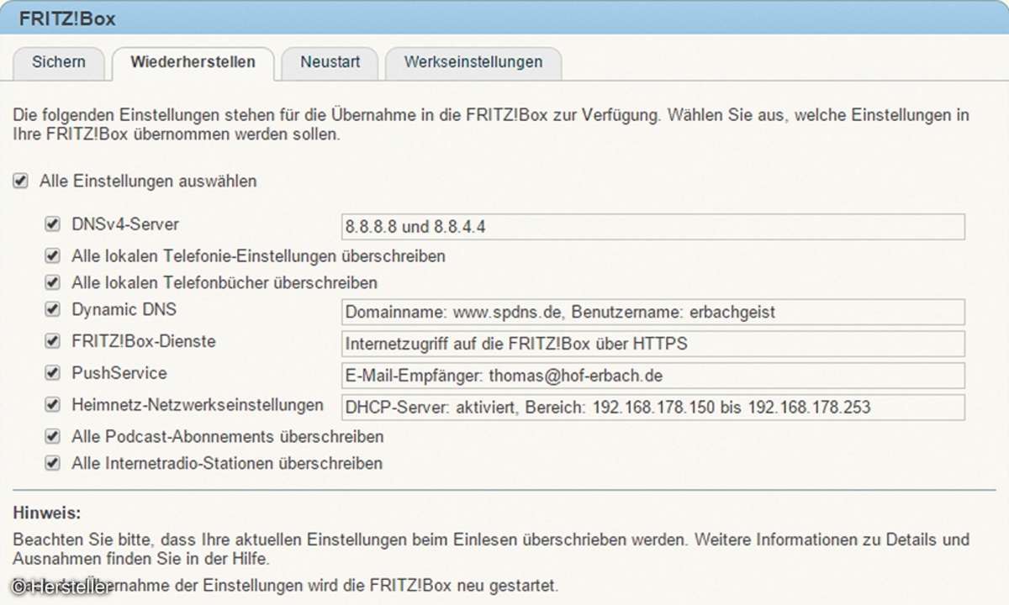This screenshot has height=605, width=1009.
Task: Click the Heimnetz-Netzwerkseinstellungen label text
Action: point(198,405)
